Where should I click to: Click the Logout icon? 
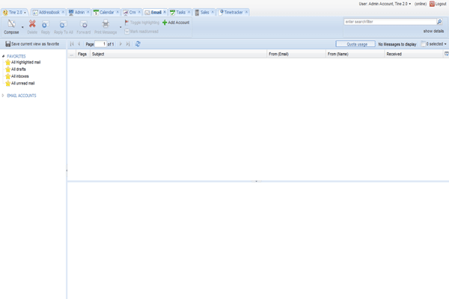click(432, 4)
